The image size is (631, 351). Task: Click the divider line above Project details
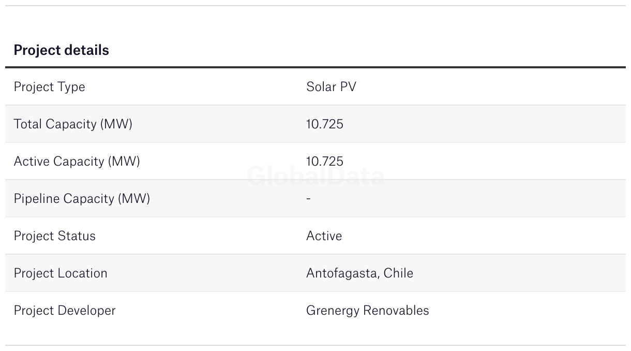coord(315,6)
